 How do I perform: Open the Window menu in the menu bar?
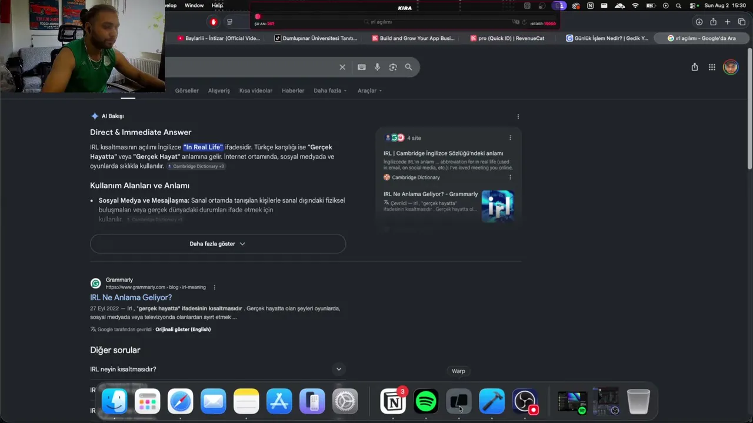point(194,6)
